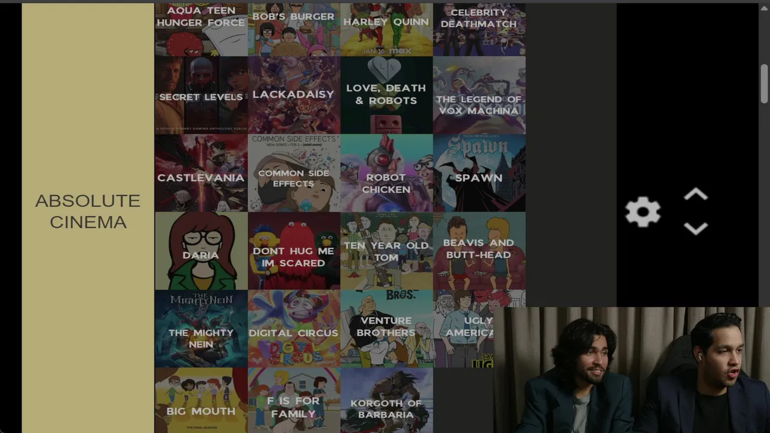Select the Beavis and Butt-Head tile
770x433 pixels.
click(x=479, y=251)
